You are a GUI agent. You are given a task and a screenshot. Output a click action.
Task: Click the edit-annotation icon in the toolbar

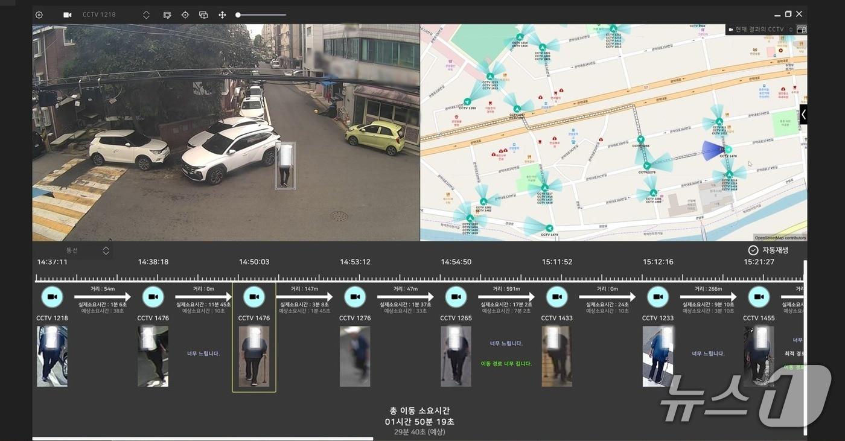167,14
